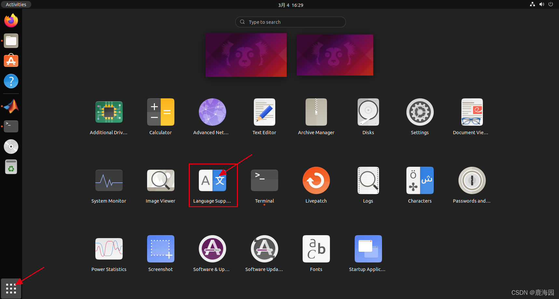Open the Logs application
This screenshot has width=559, height=299.
(x=368, y=180)
